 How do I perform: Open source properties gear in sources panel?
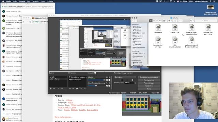(x=77, y=88)
